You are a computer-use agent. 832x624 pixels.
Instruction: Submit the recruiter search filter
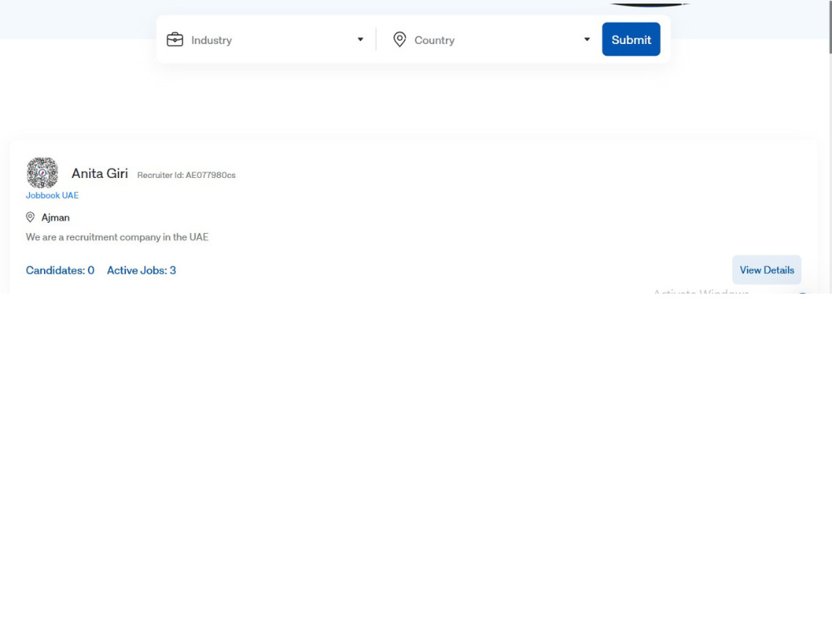tap(631, 39)
